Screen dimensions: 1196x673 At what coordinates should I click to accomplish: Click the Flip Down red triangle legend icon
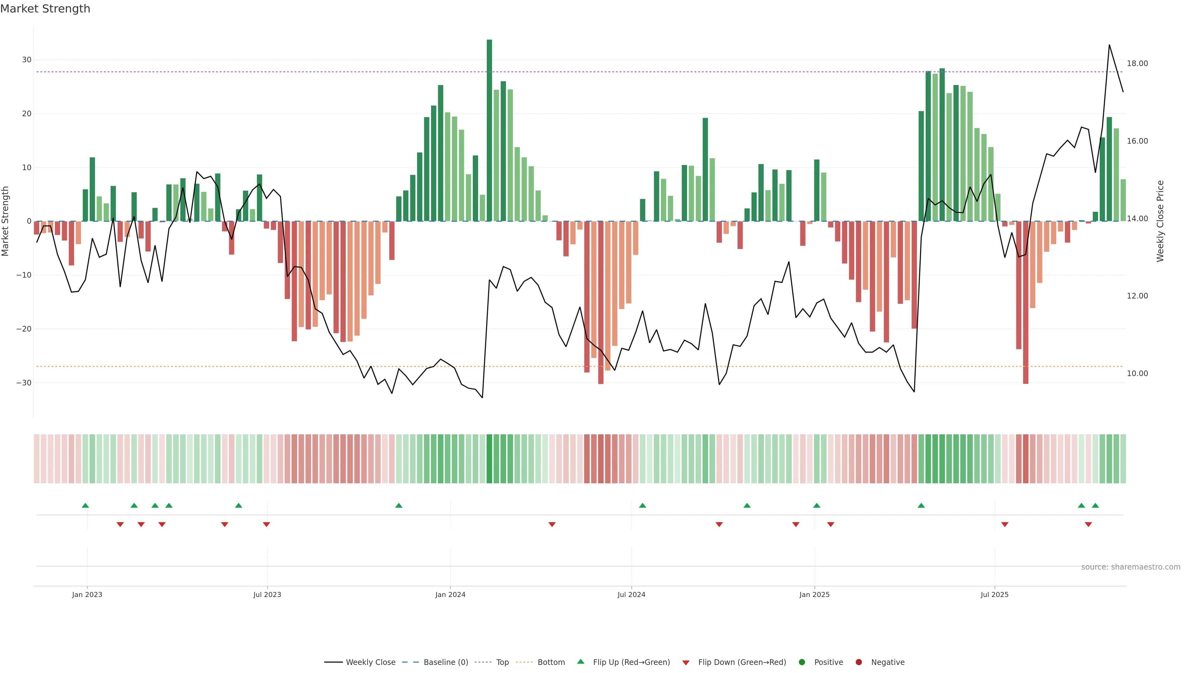click(x=686, y=663)
